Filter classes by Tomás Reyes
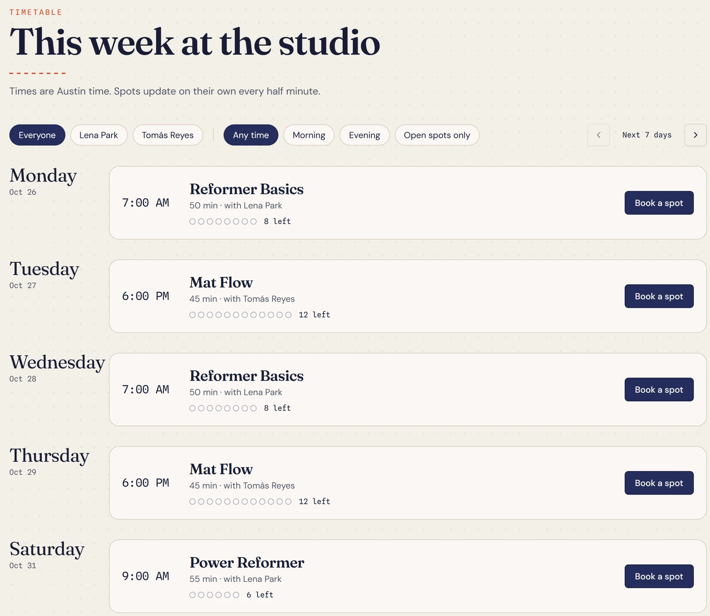 (x=168, y=135)
